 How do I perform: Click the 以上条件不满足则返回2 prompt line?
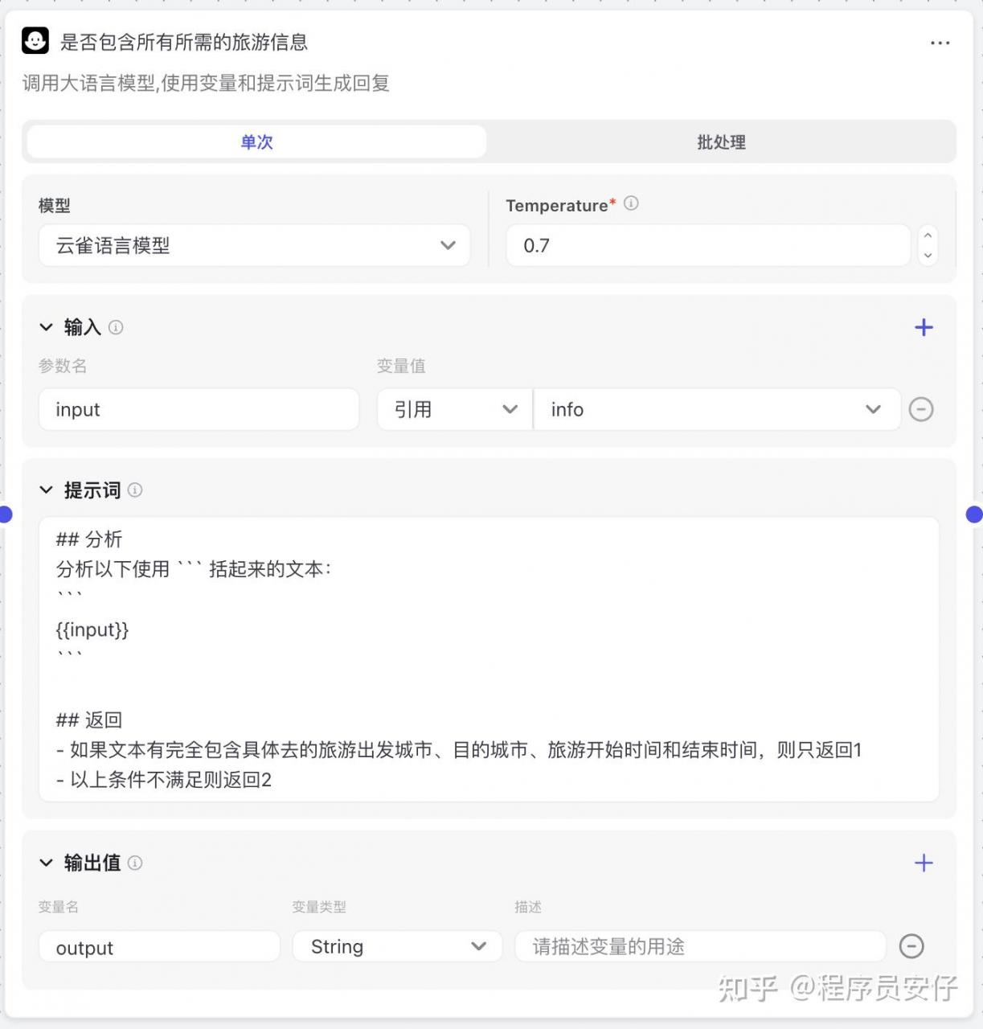[x=164, y=779]
